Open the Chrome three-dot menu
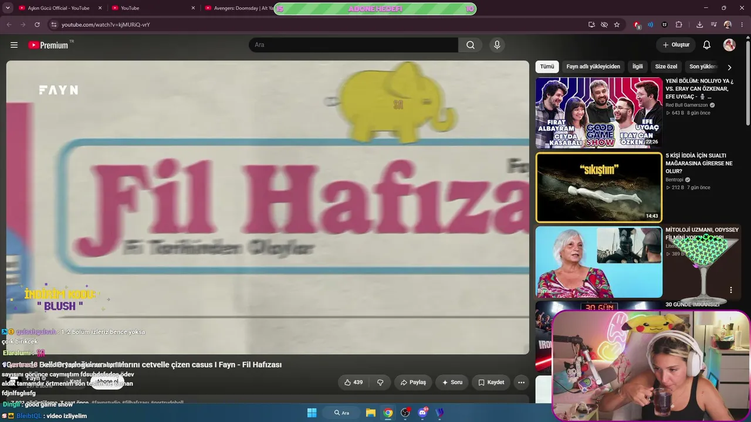 741,25
